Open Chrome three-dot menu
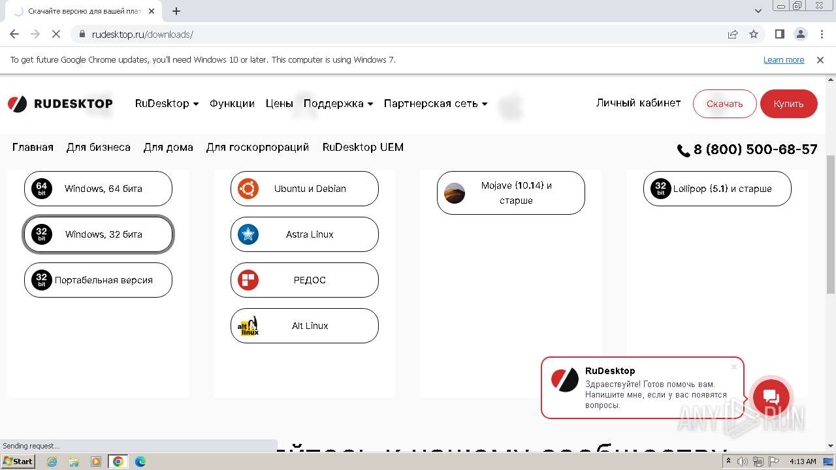 pyautogui.click(x=821, y=34)
